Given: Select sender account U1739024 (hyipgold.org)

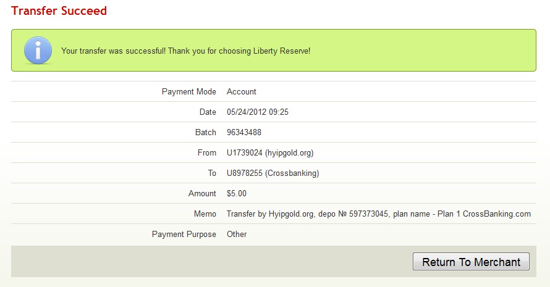Looking at the screenshot, I should tap(274, 153).
